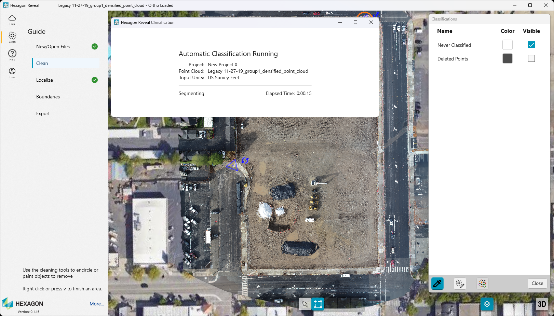
Task: Go to the Localize guide step
Action: point(45,80)
